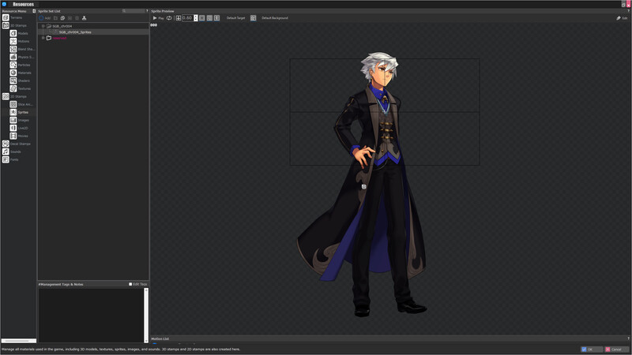Toggle loop playback in Sprite Preview

point(169,18)
